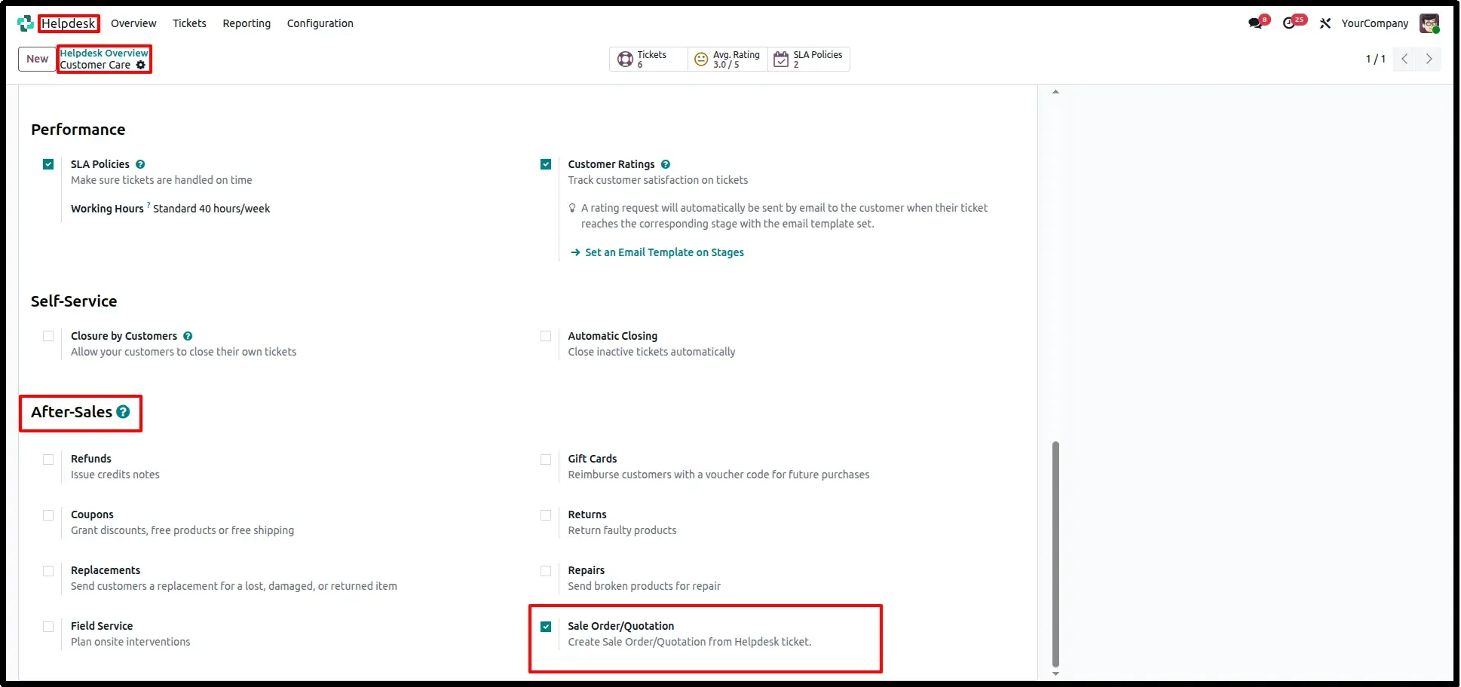Click the user avatar picture

(x=1429, y=23)
